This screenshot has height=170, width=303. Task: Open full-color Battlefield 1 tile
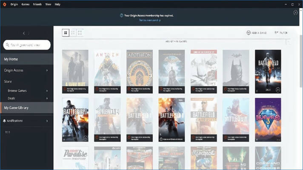[x=172, y=120]
